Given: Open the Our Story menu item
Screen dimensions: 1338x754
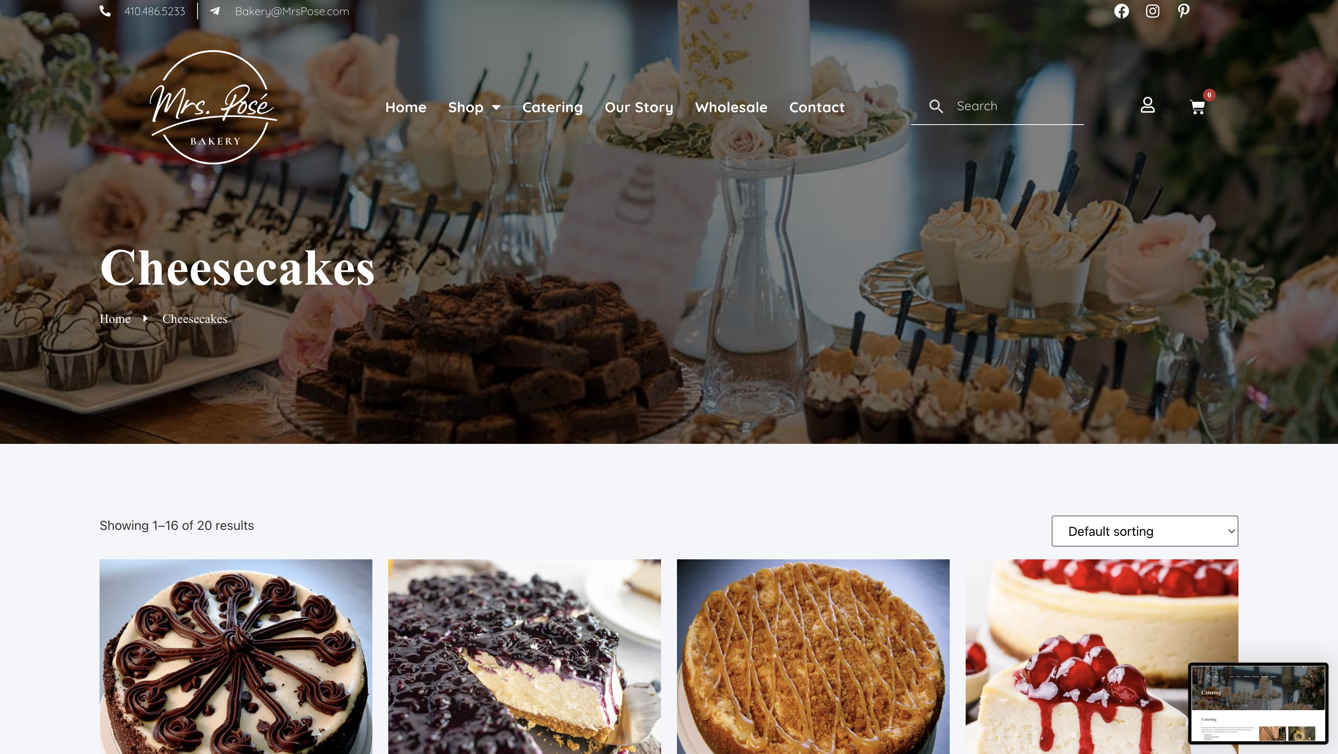Looking at the screenshot, I should pyautogui.click(x=639, y=107).
